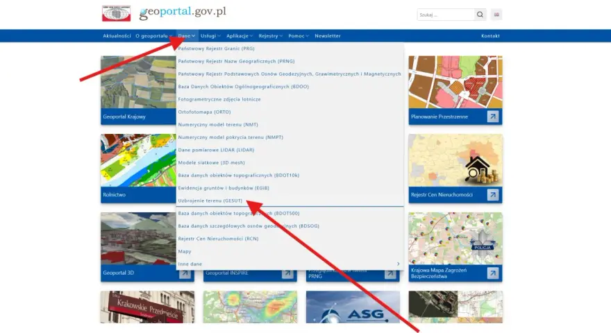Click the Geoportal Krajowy label
Viewport: 611px width, 333px height.
(x=124, y=117)
